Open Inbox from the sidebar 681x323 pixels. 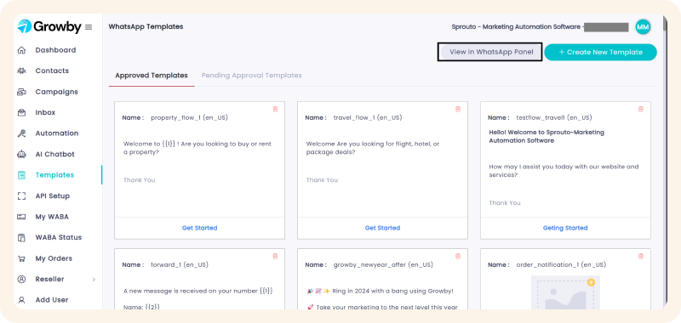point(45,112)
